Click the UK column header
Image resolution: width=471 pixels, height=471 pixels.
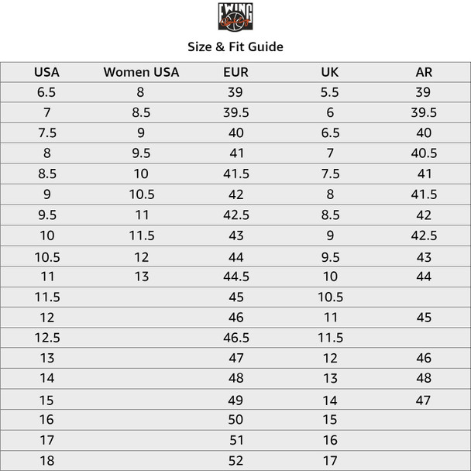pyautogui.click(x=329, y=73)
